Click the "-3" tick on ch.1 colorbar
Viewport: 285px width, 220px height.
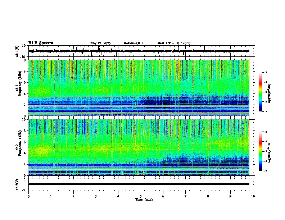tap(265, 73)
